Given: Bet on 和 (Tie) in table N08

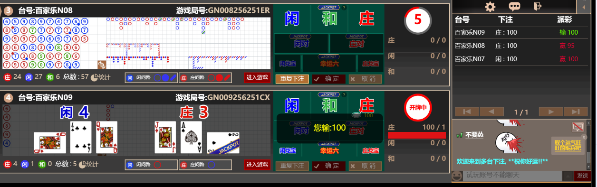Looking at the screenshot, I should click(x=329, y=19).
